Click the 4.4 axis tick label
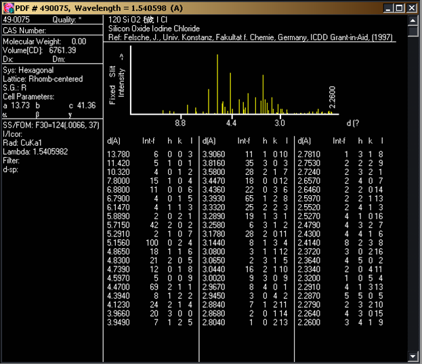This screenshot has height=364, width=422. point(231,123)
